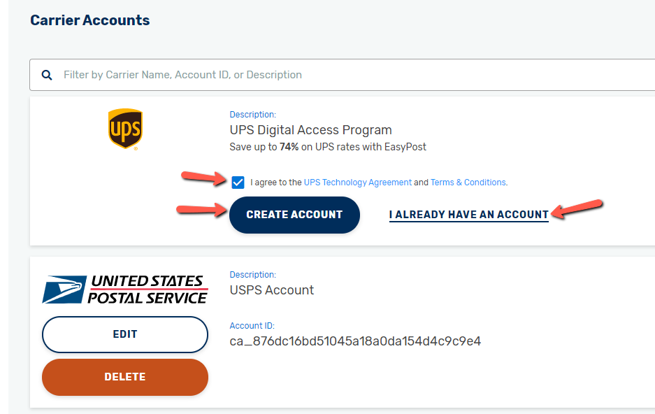Click the Save up to 74% text
This screenshot has width=655, height=414.
point(328,147)
